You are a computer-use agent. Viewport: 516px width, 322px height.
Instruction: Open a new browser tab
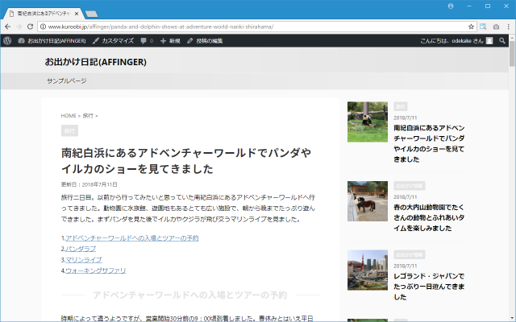[x=91, y=14]
